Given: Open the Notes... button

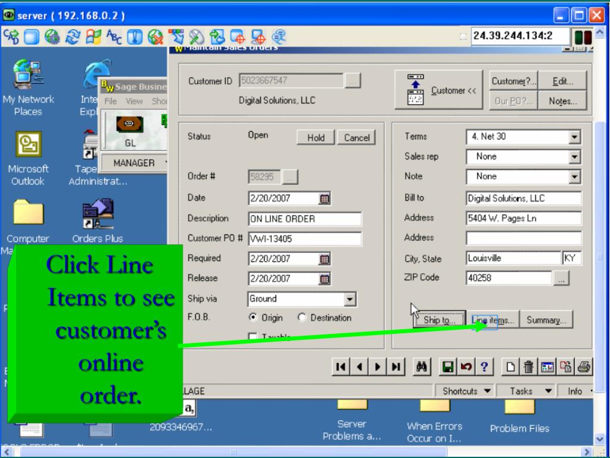Looking at the screenshot, I should point(562,101).
